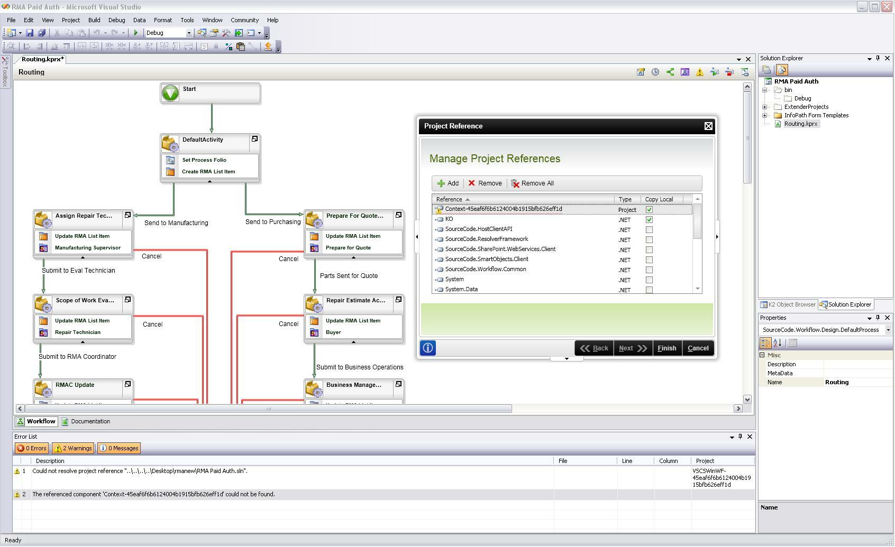Screen dimensions: 895x547
Task: Open the Build menu
Action: (x=94, y=20)
